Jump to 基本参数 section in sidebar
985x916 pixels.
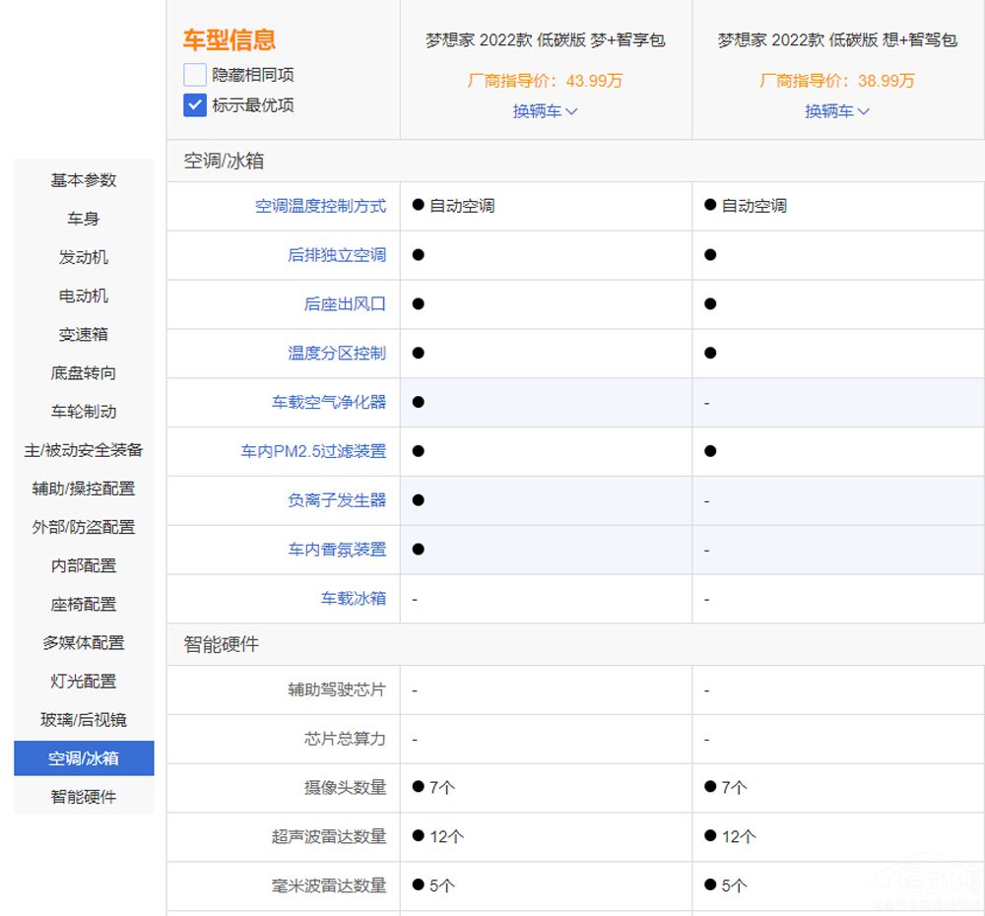84,180
